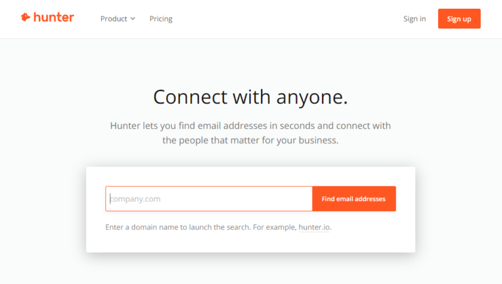Viewport: 502px width, 284px height.
Task: Click the Find email addresses button
Action: (x=354, y=199)
